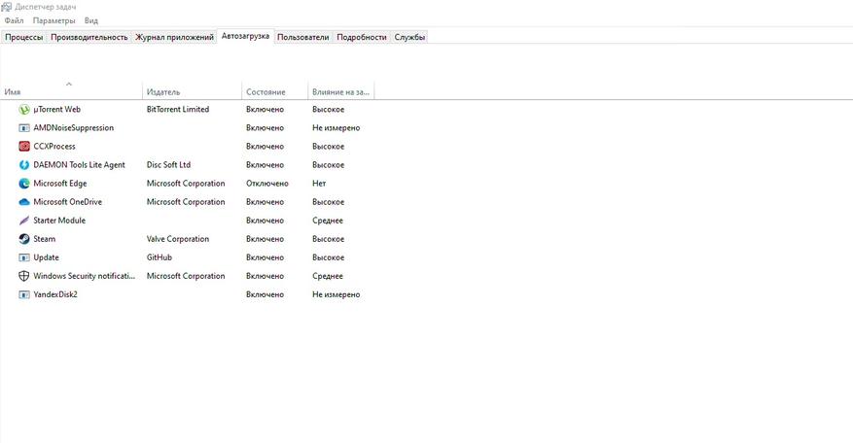Click the YandexDisk2 row icon

click(x=24, y=294)
